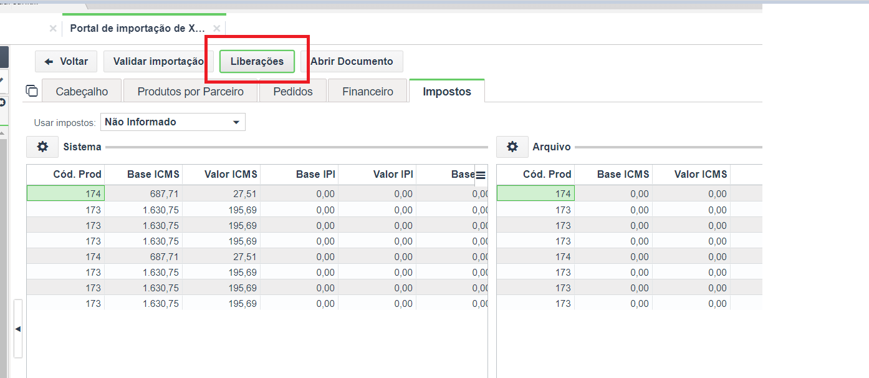Open the Arquivo grid settings gear
Image resolution: width=869 pixels, height=378 pixels.
pyautogui.click(x=512, y=147)
